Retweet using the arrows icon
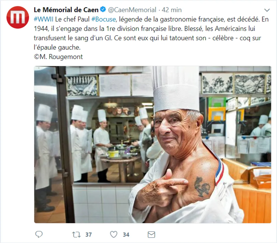This screenshot has width=277, height=243. pyautogui.click(x=76, y=234)
